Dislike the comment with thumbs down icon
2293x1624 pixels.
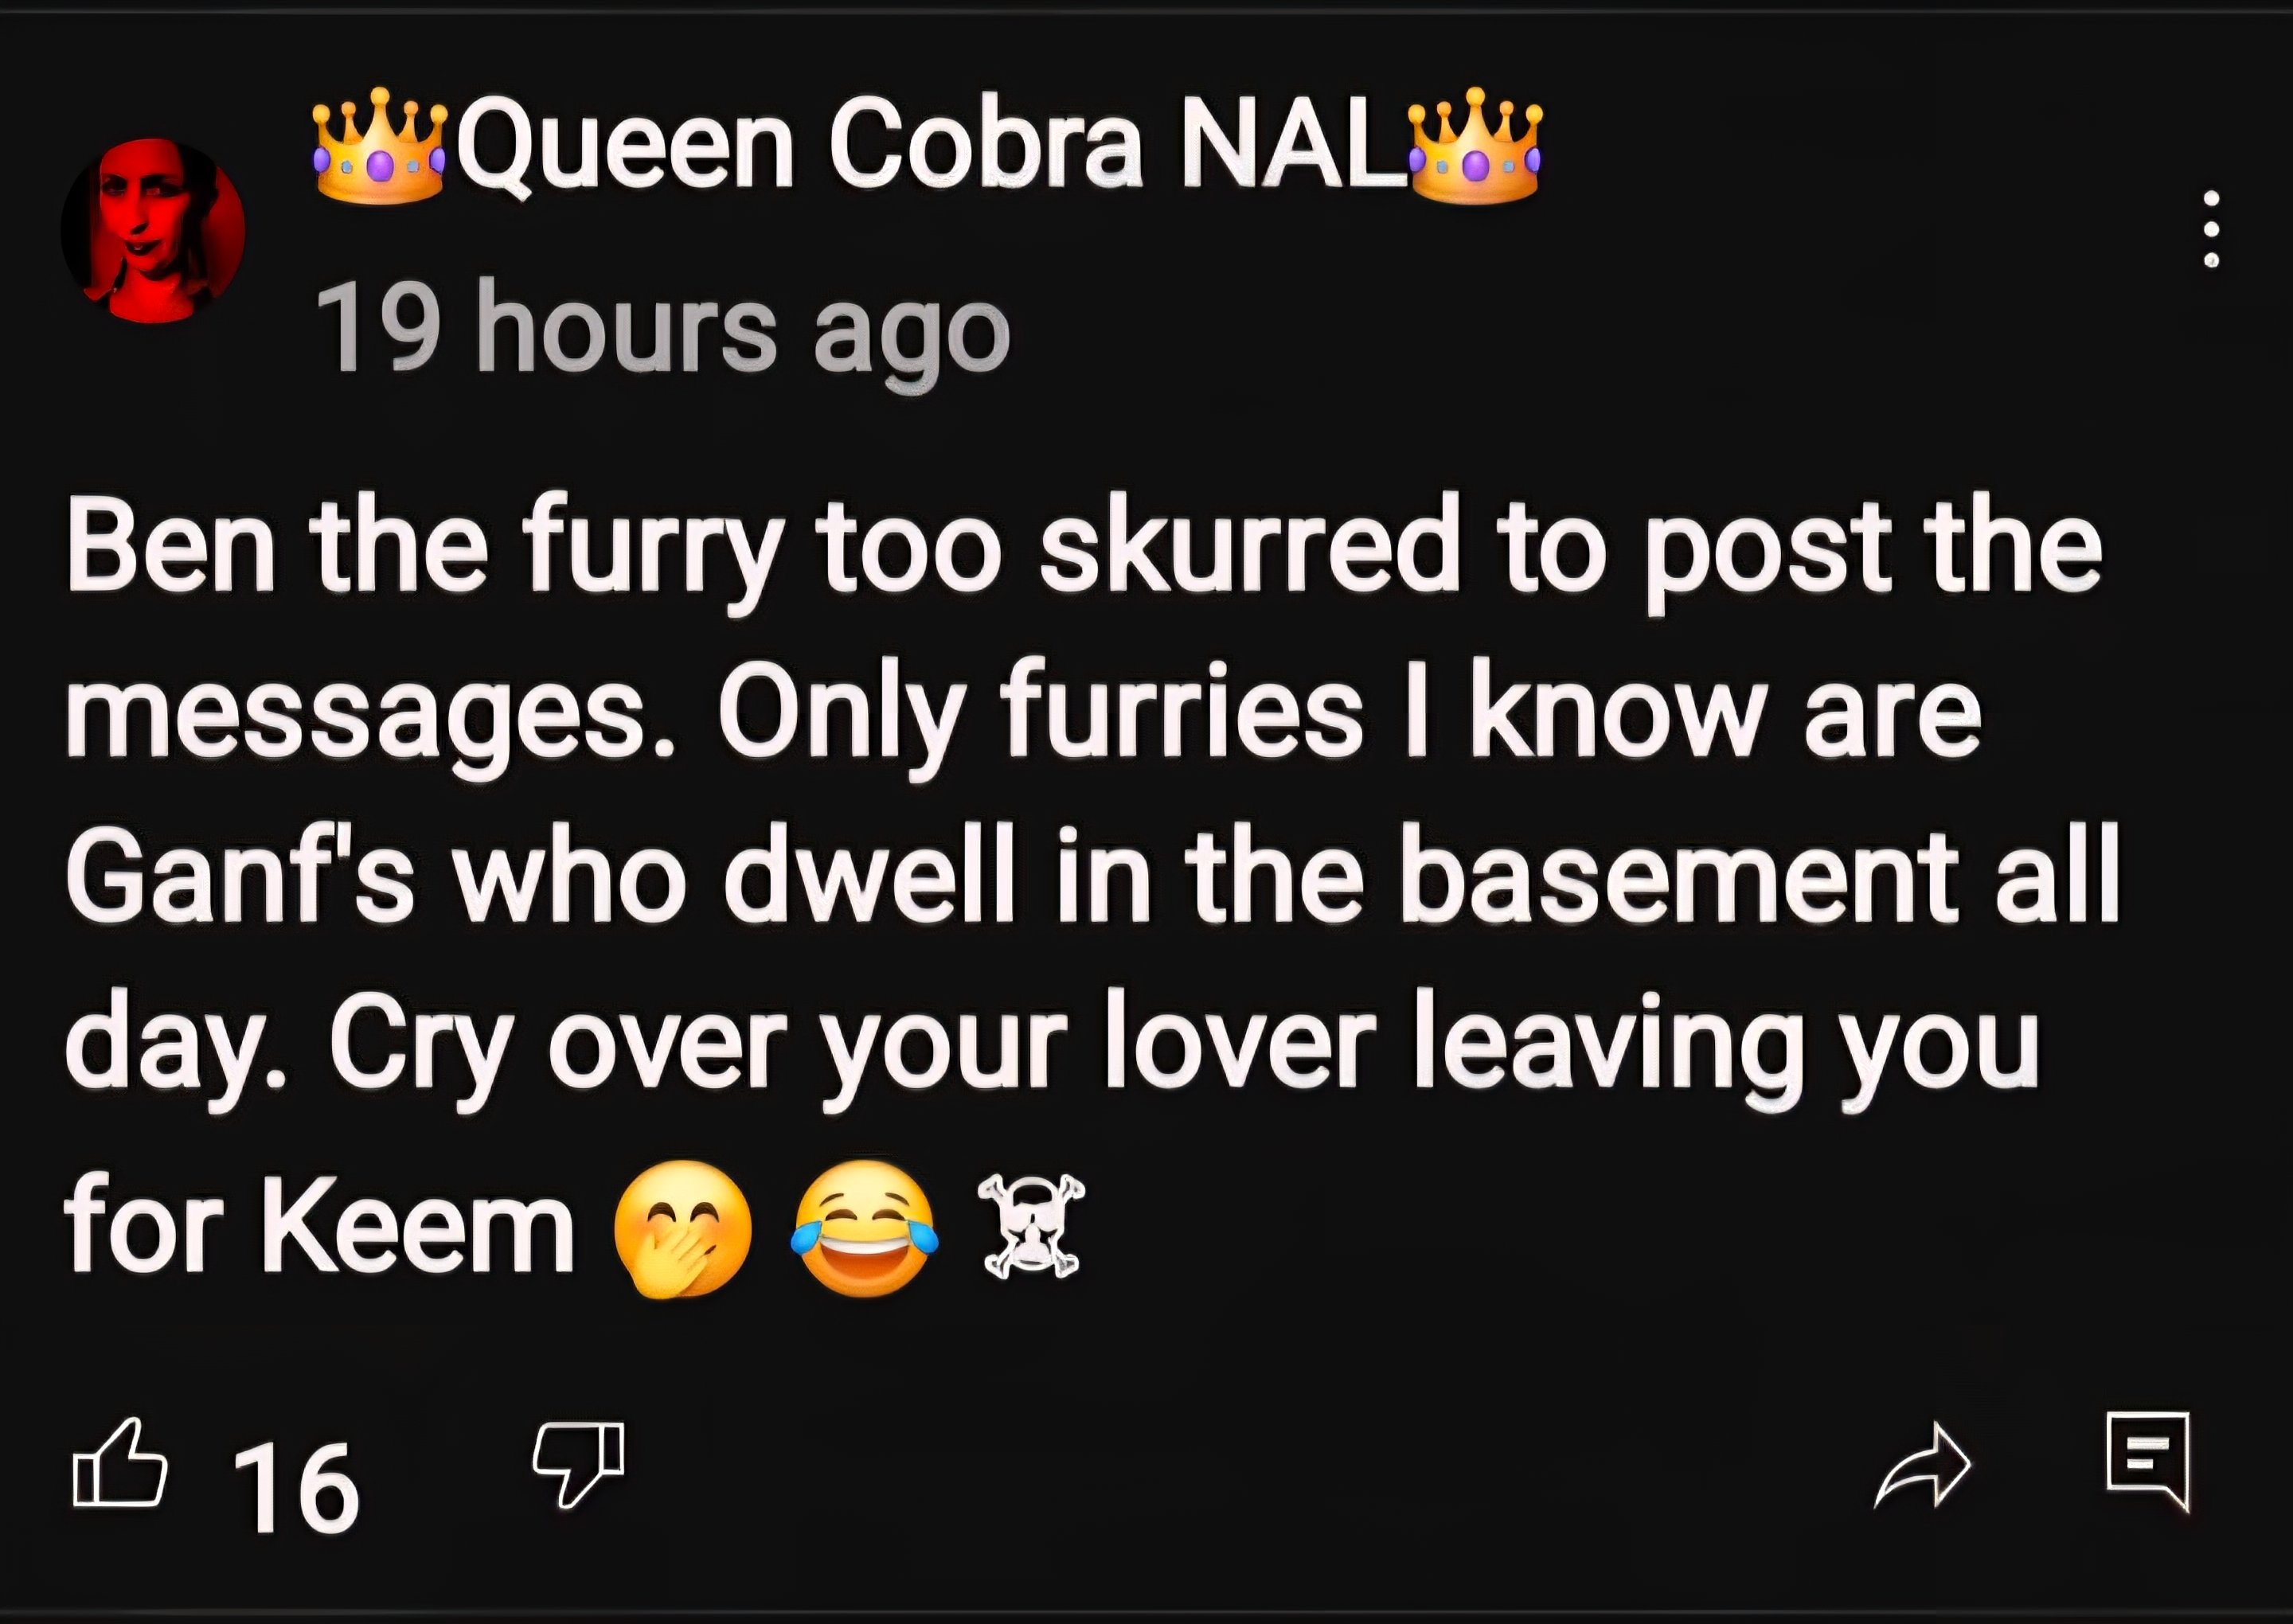(579, 1463)
